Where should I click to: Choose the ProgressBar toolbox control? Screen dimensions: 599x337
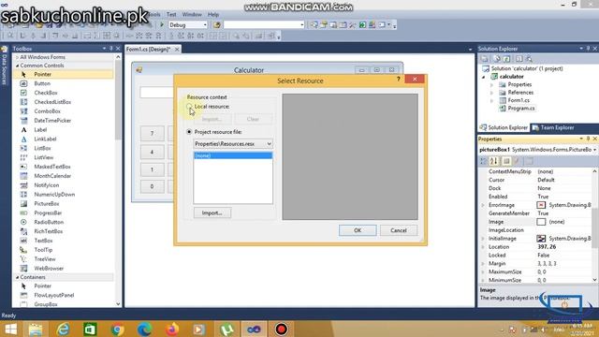click(x=48, y=212)
